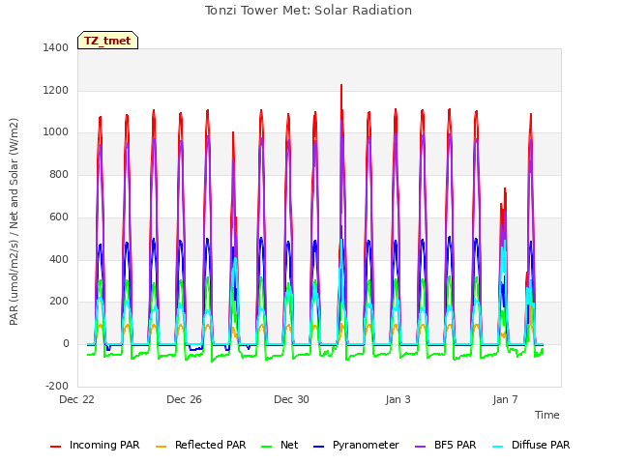Click the Dec 26 x-axis tick label
Viewport: 619px width, 464px height.
pyautogui.click(x=184, y=399)
